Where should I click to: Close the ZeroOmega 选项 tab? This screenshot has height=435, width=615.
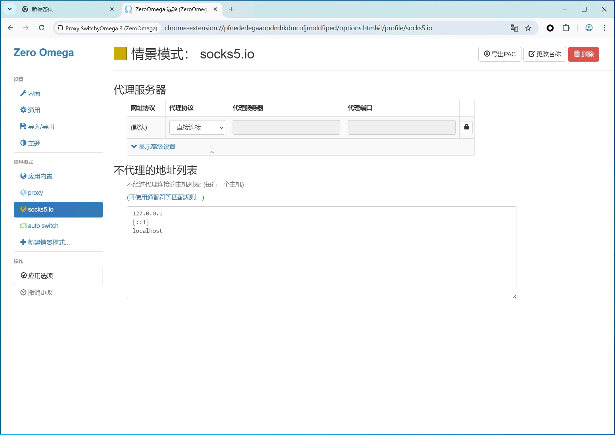coord(216,9)
